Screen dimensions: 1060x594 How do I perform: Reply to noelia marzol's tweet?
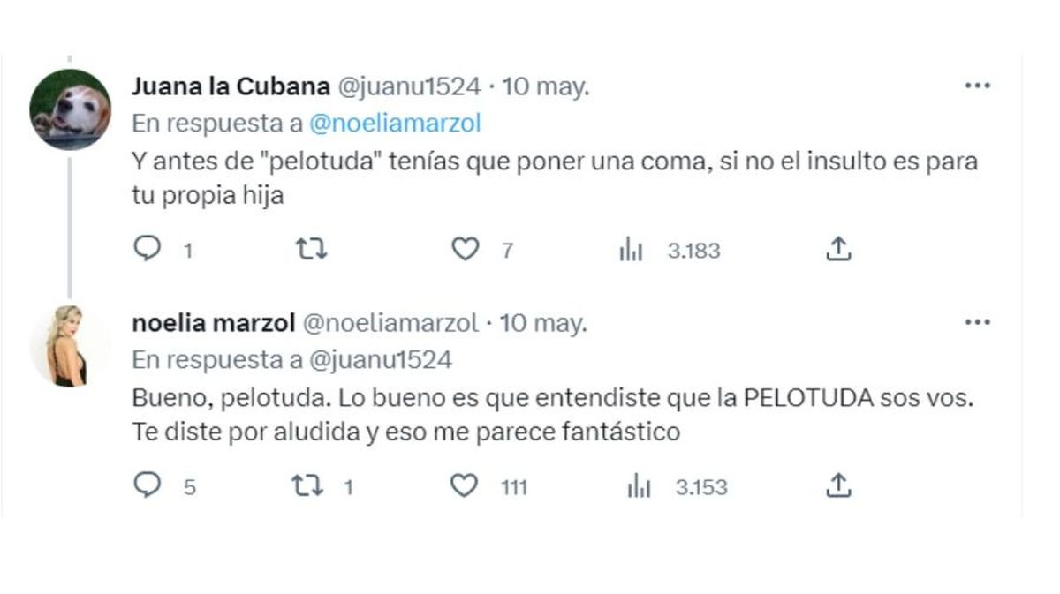145,486
